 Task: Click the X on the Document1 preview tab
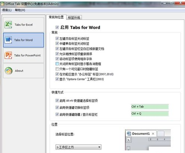[153, 134]
